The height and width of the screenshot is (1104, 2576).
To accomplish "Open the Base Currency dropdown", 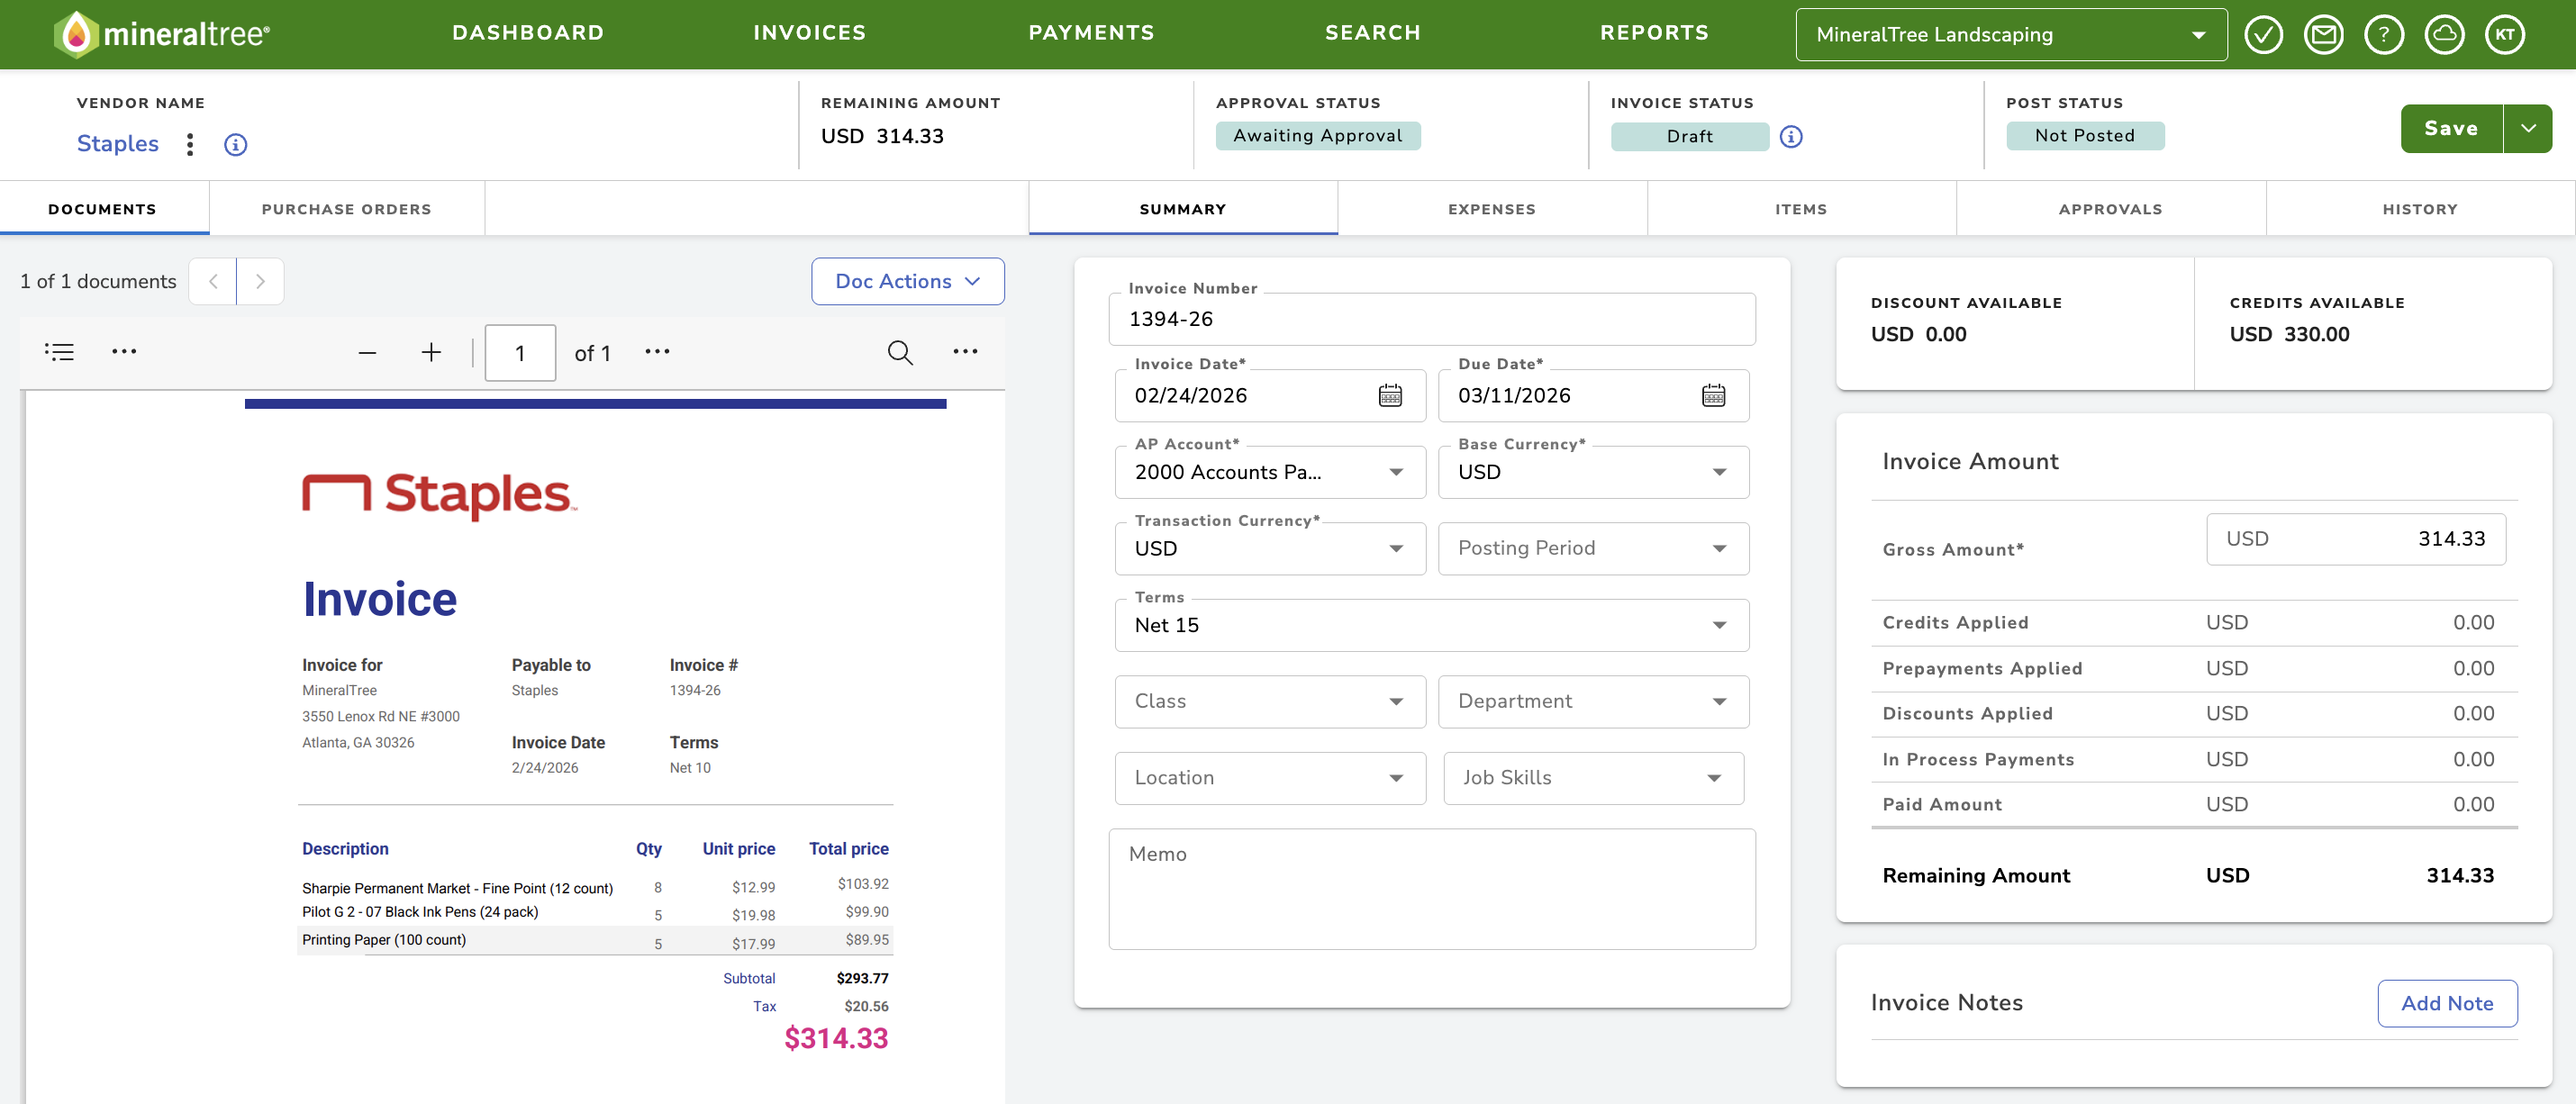I will point(1593,472).
